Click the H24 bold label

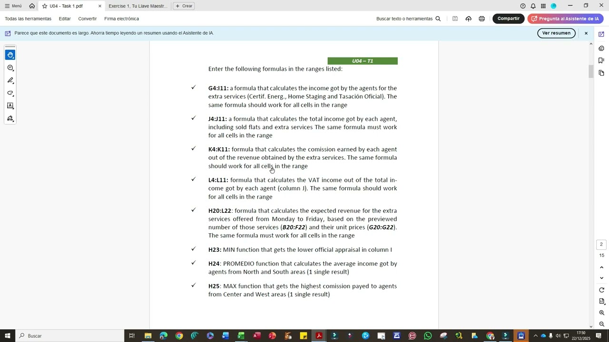click(214, 264)
